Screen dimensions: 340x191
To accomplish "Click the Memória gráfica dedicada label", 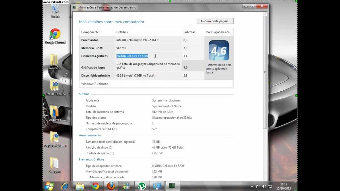I will pos(107,177).
